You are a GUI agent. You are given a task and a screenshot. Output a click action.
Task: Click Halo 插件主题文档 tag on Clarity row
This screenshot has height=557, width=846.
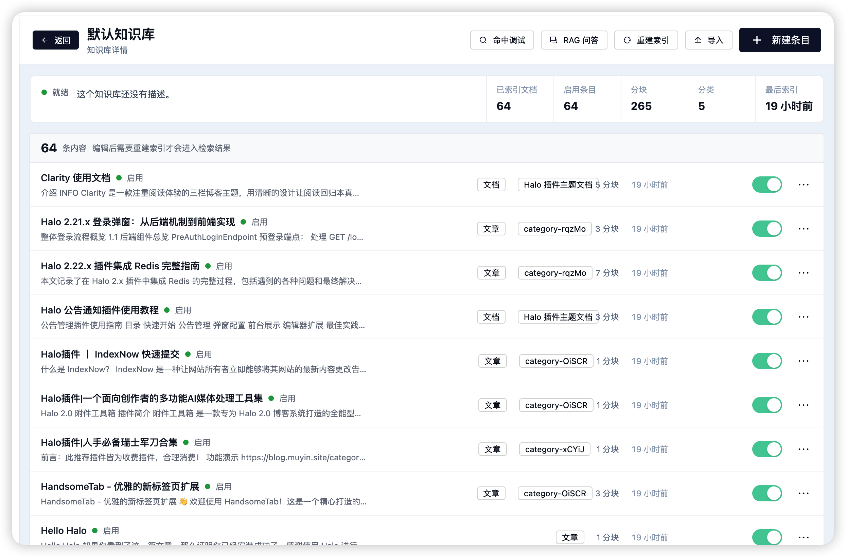click(558, 185)
